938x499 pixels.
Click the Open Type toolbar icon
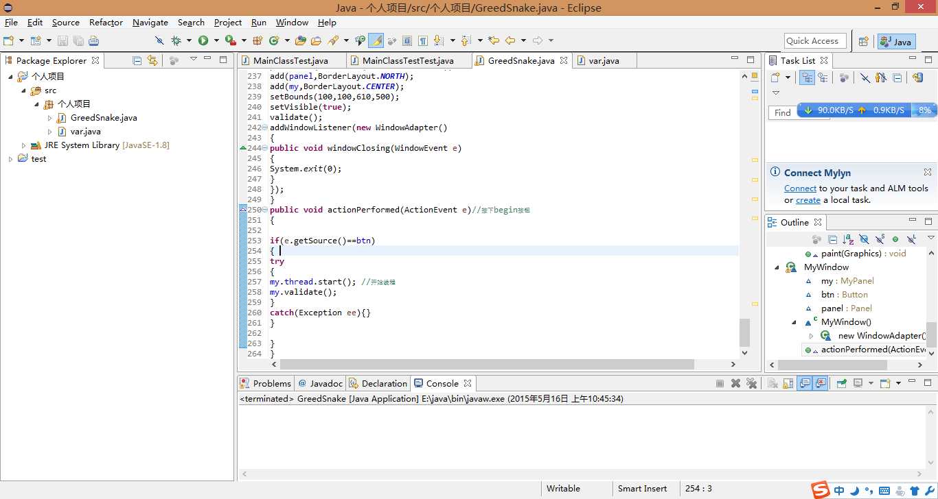(x=300, y=40)
